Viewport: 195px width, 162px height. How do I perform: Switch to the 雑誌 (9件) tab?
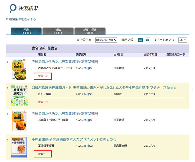[57, 31]
